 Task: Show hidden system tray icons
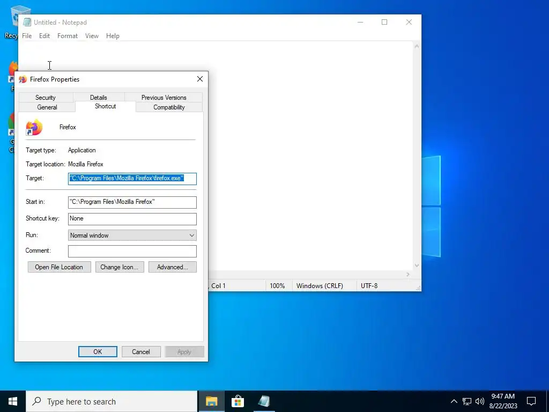(x=454, y=401)
